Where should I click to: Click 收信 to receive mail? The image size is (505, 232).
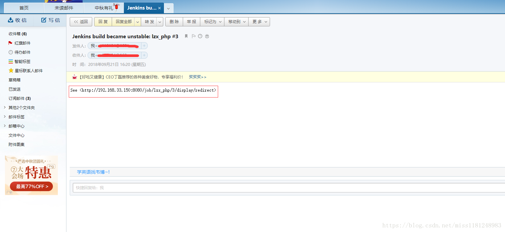[x=17, y=20]
